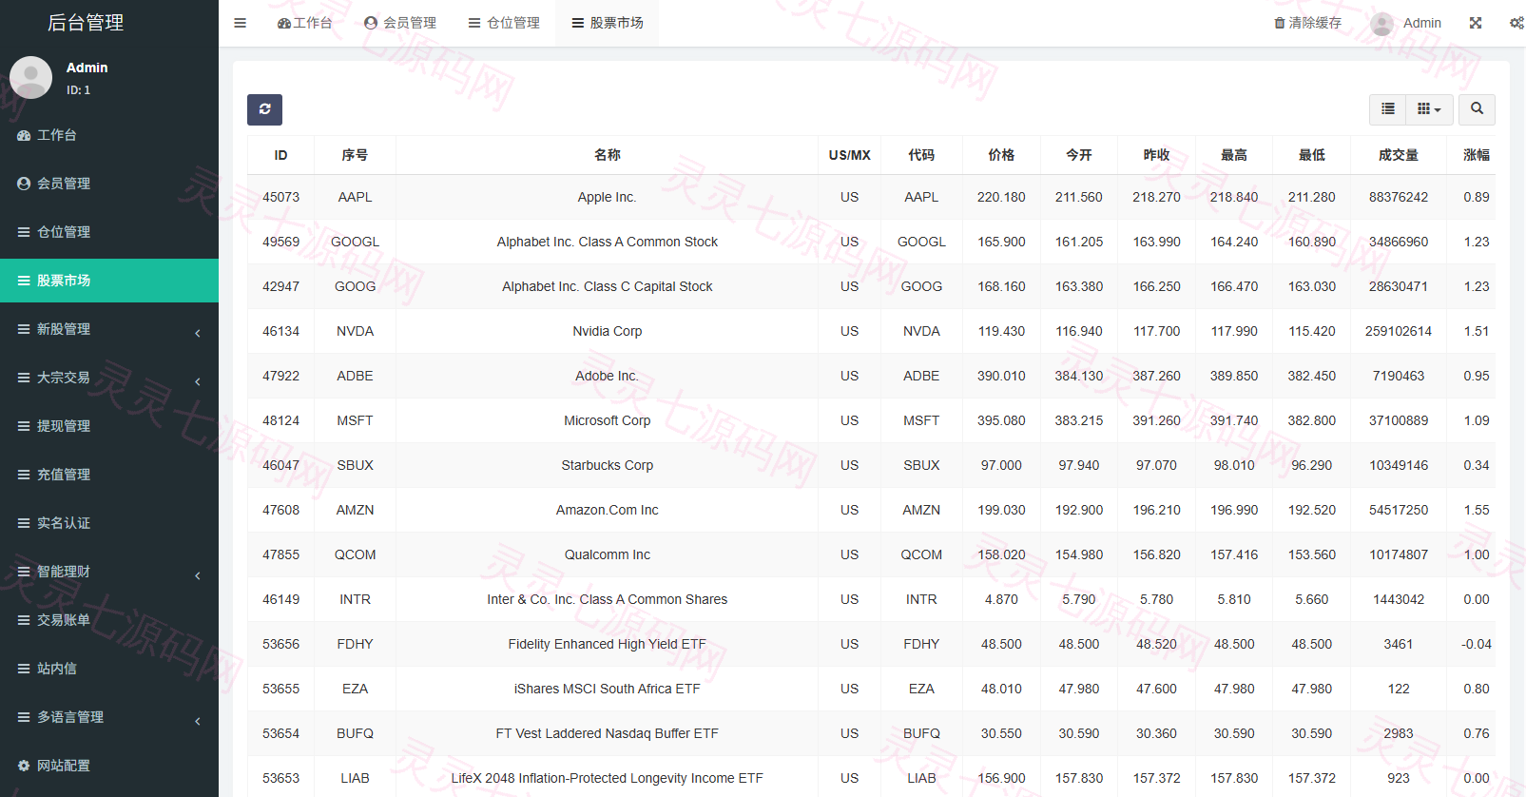Select the Nvidia Corp name cell
Image resolution: width=1526 pixels, height=797 pixels.
tap(607, 331)
